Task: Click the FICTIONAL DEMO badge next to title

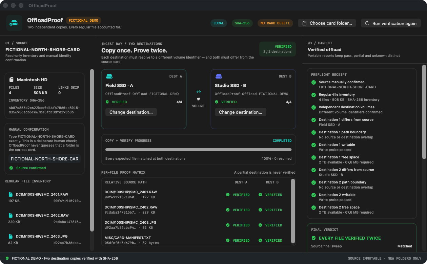Action: coord(83,21)
